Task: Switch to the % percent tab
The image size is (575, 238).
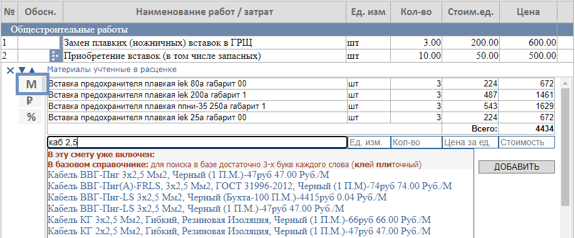Action: [31, 117]
